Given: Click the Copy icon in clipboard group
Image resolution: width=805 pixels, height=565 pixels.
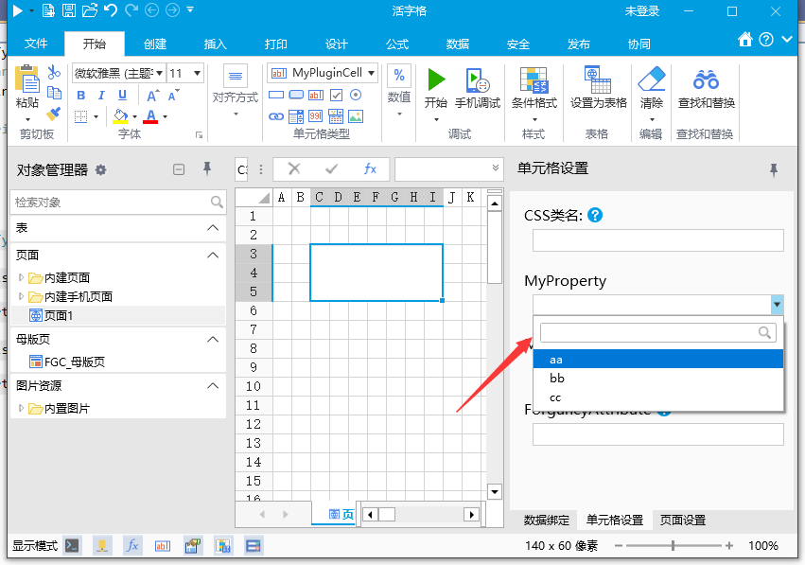Looking at the screenshot, I should [54, 93].
